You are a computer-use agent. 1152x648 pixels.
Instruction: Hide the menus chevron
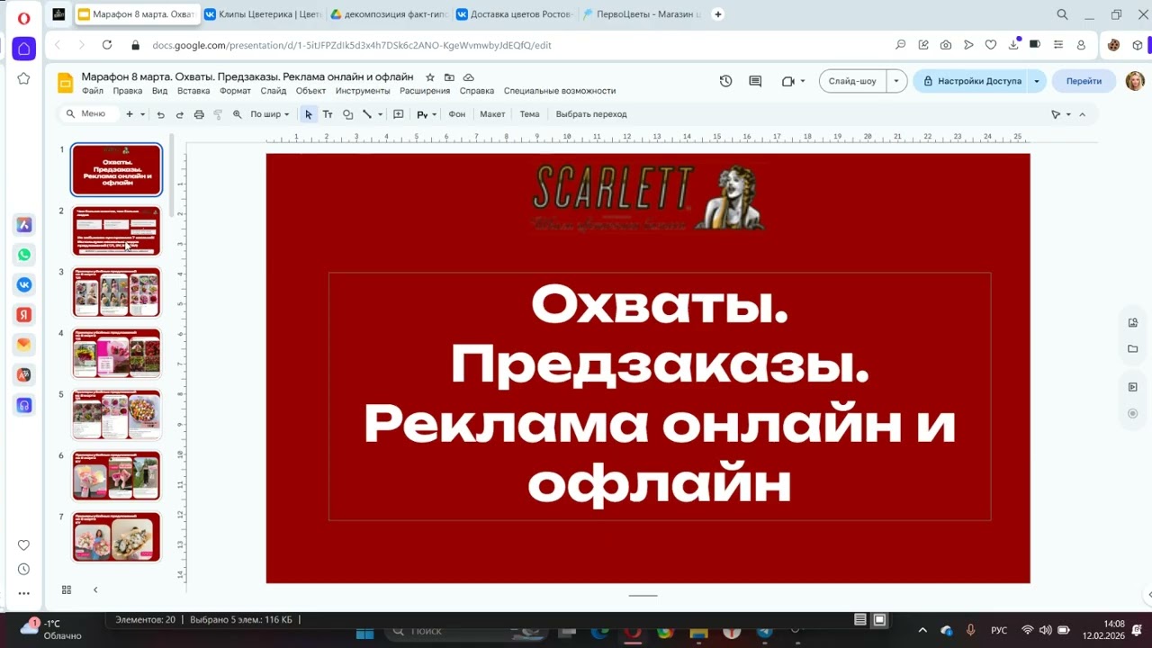coord(1082,114)
